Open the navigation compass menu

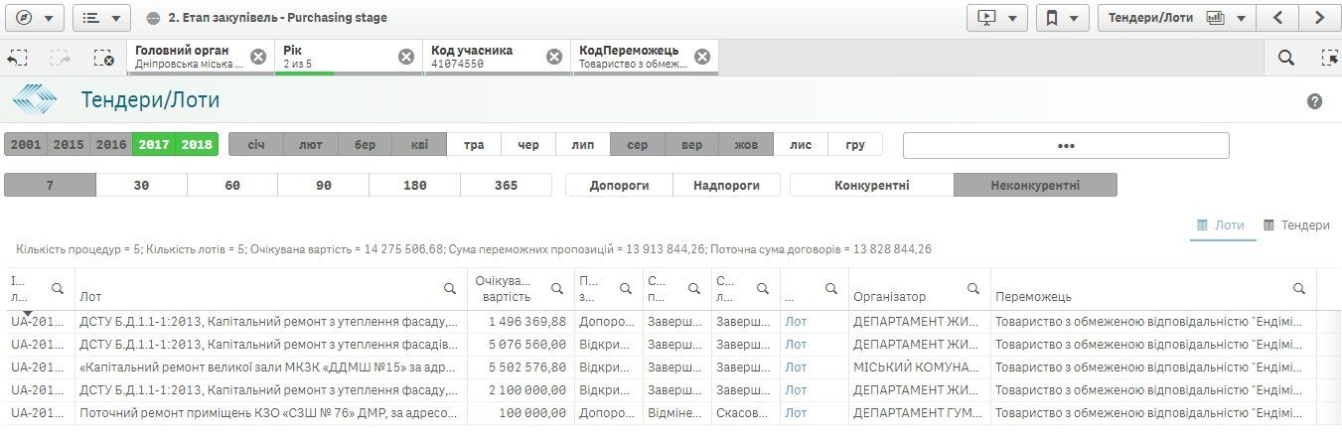[34, 18]
